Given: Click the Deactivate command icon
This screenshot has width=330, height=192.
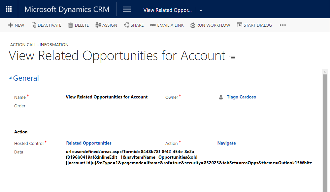Looking at the screenshot, I should [34, 25].
